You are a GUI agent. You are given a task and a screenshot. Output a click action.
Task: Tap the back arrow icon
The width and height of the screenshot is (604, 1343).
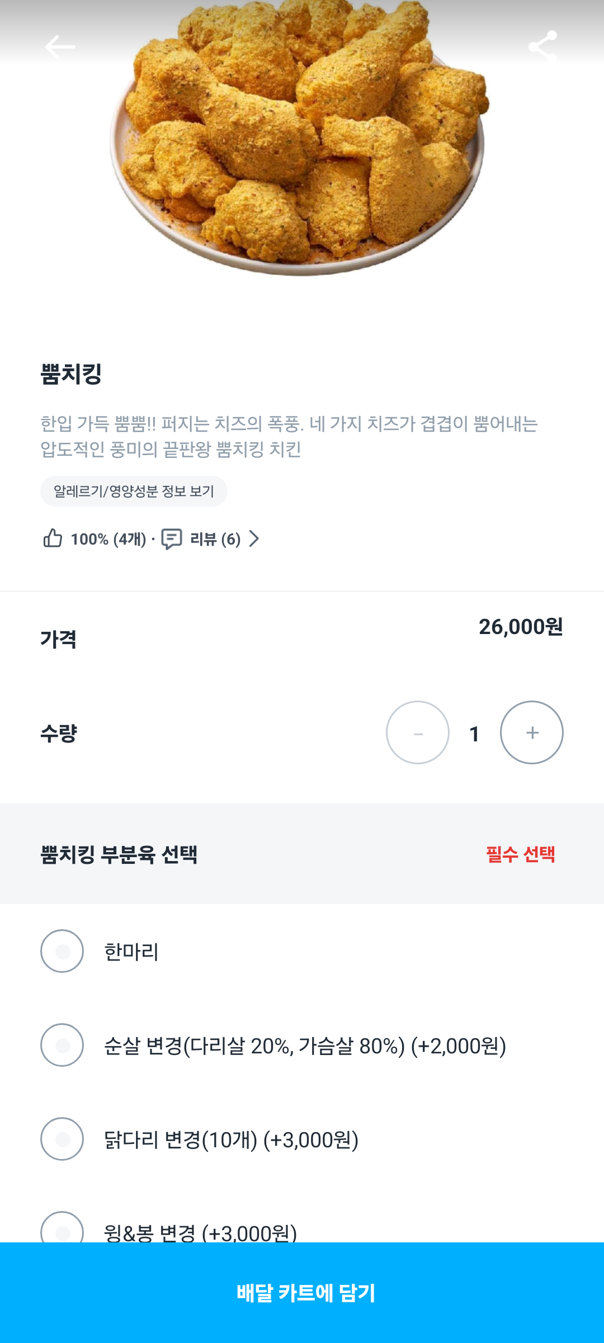click(x=60, y=47)
